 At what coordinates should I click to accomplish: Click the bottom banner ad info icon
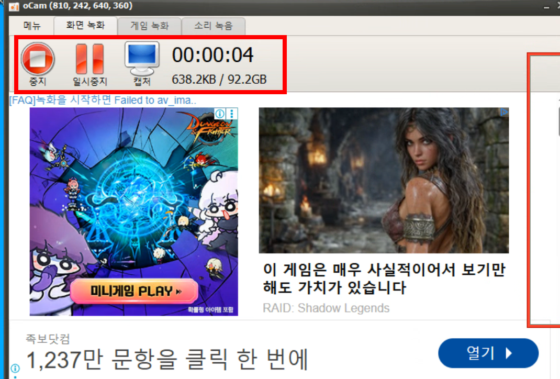15,368
